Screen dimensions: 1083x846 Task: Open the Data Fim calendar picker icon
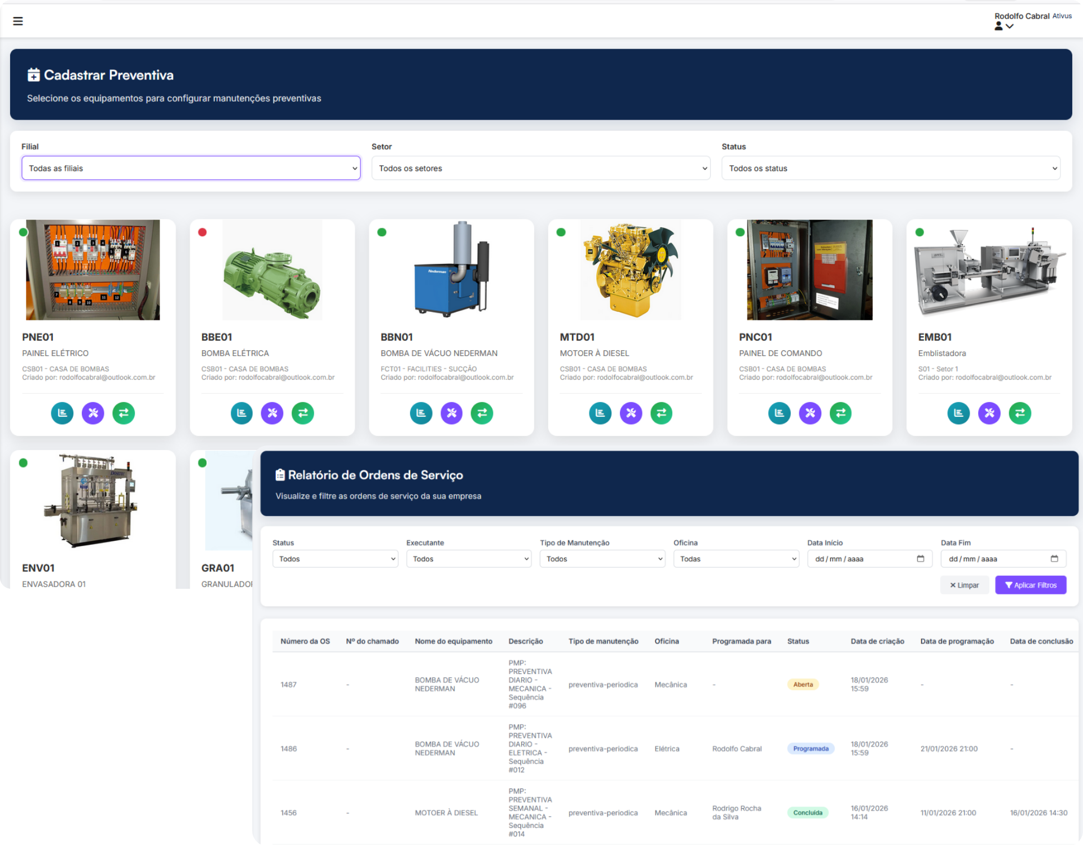pyautogui.click(x=1054, y=558)
